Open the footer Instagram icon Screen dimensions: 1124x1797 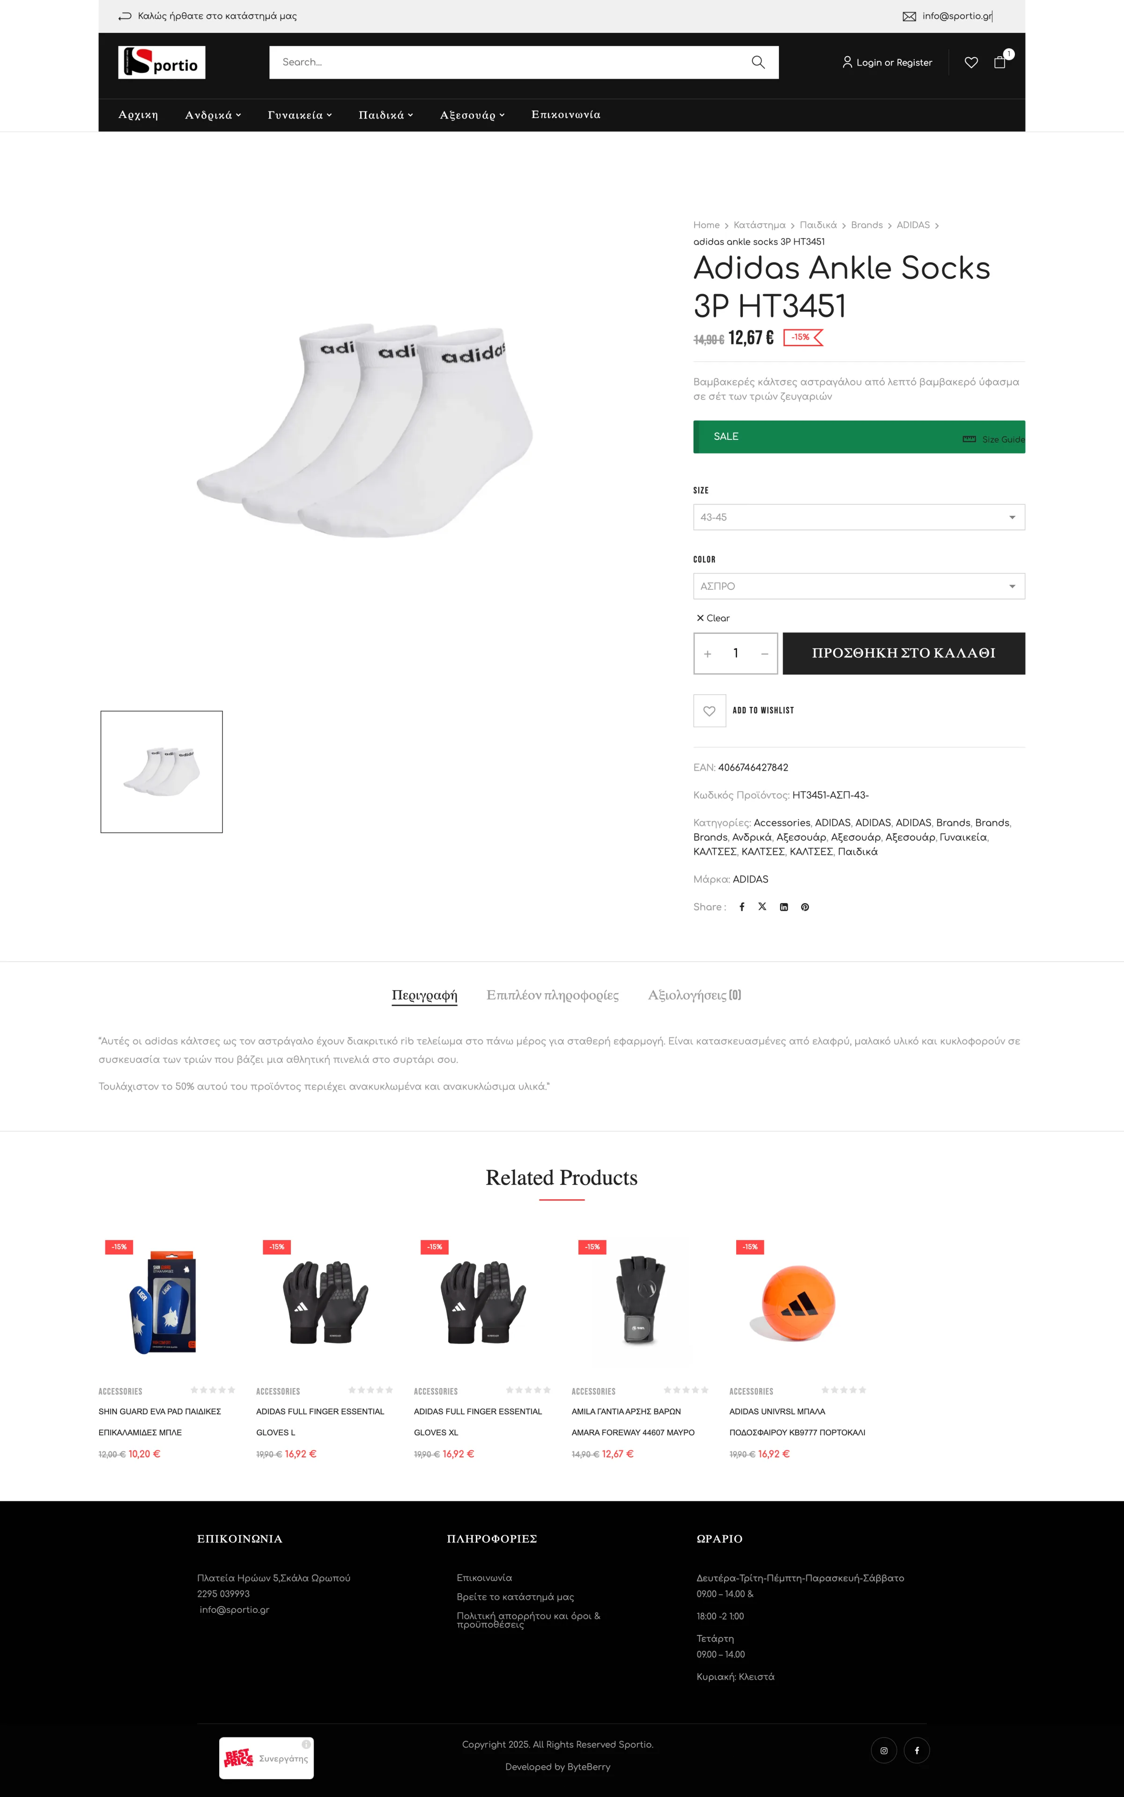(884, 1750)
